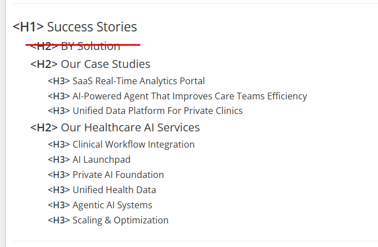Click the H3 tag beside AI Launchpad
This screenshot has height=247, width=378.
[58, 159]
